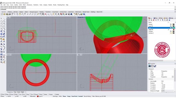The height and width of the screenshot is (99, 176).
Task: Click red Delete layer X icon
Action: click(154, 20)
